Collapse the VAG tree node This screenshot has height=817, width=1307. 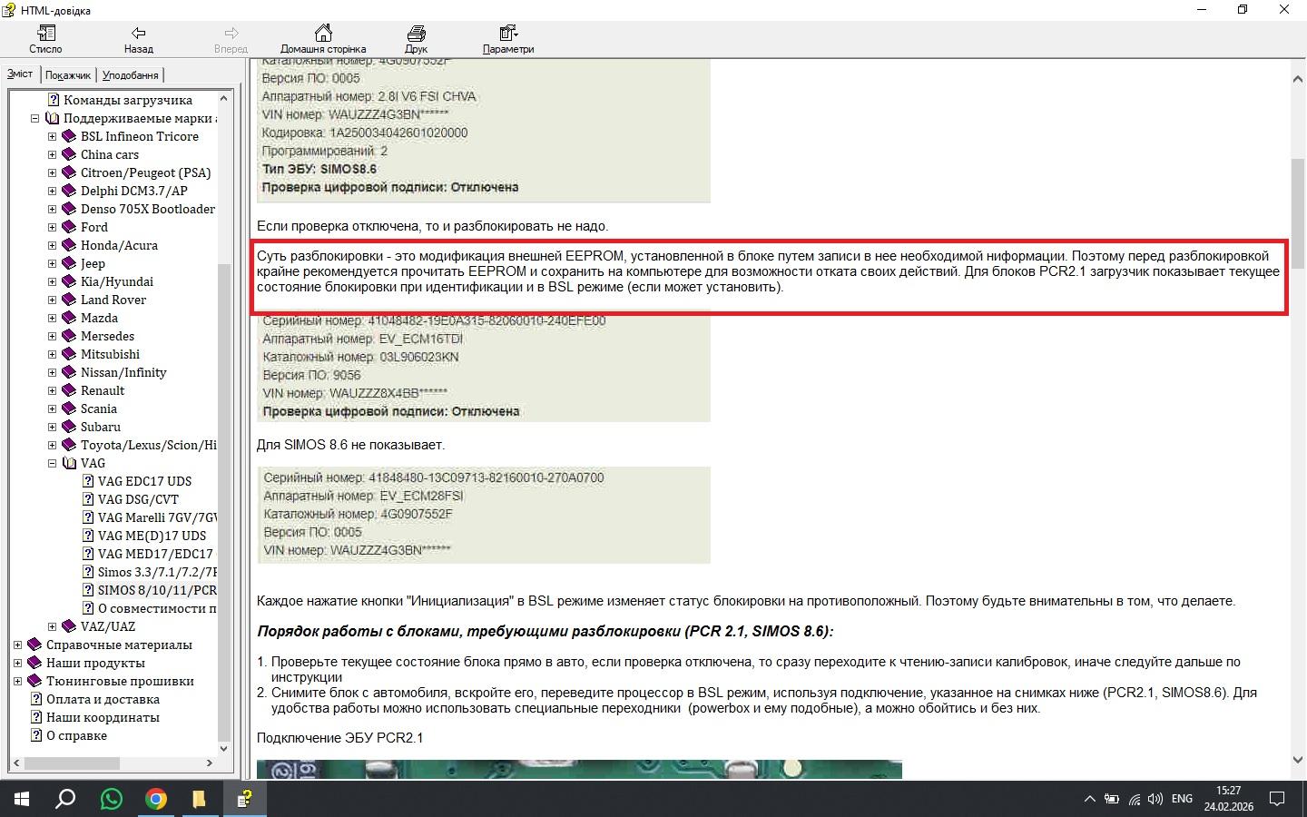[x=52, y=463]
